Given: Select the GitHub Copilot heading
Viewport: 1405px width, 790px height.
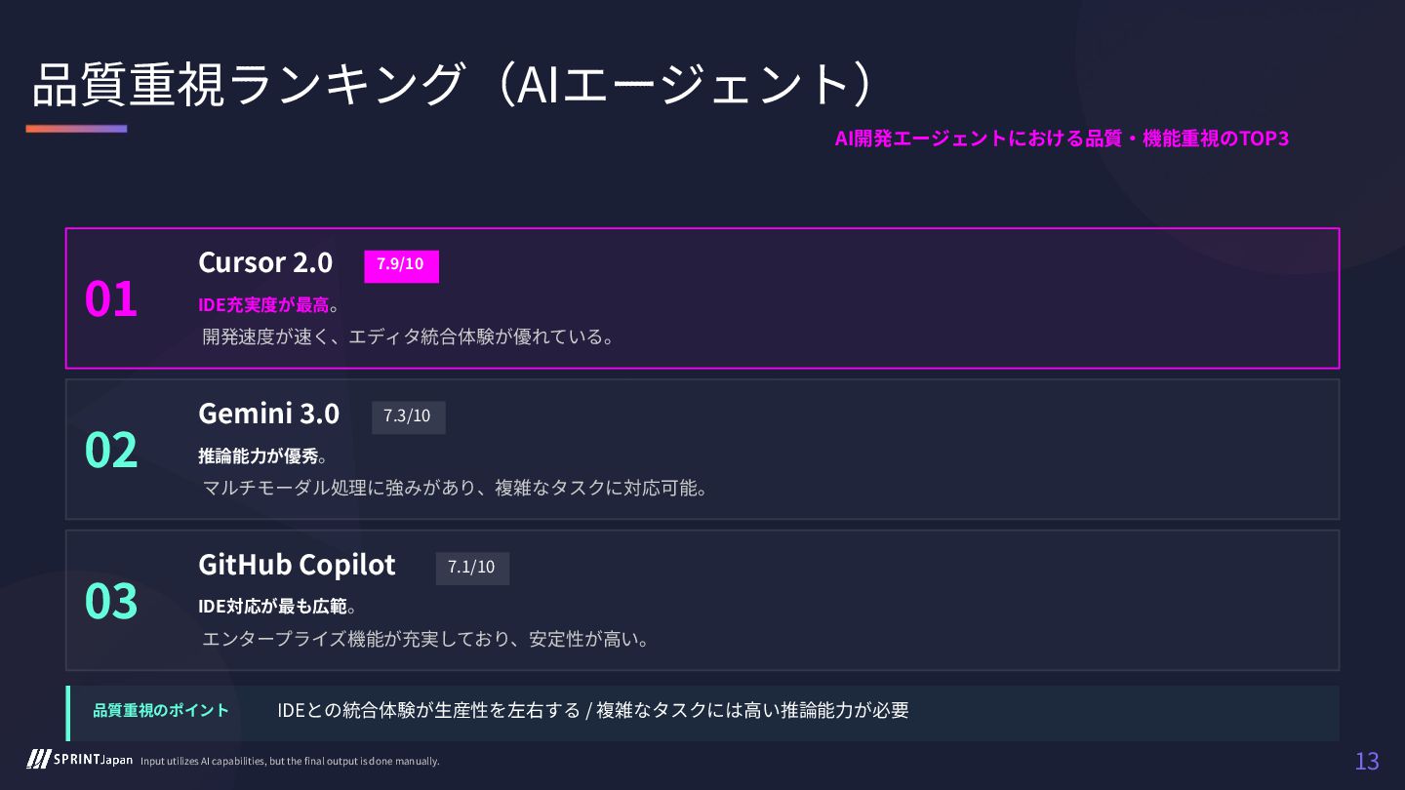Looking at the screenshot, I should [297, 565].
